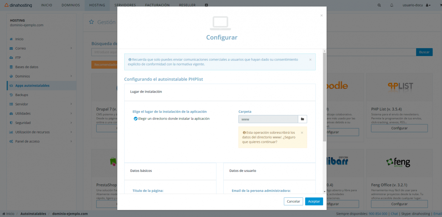Expand the Correo submenu chevron
Screen dimensions: 442x217
[x=71, y=48]
